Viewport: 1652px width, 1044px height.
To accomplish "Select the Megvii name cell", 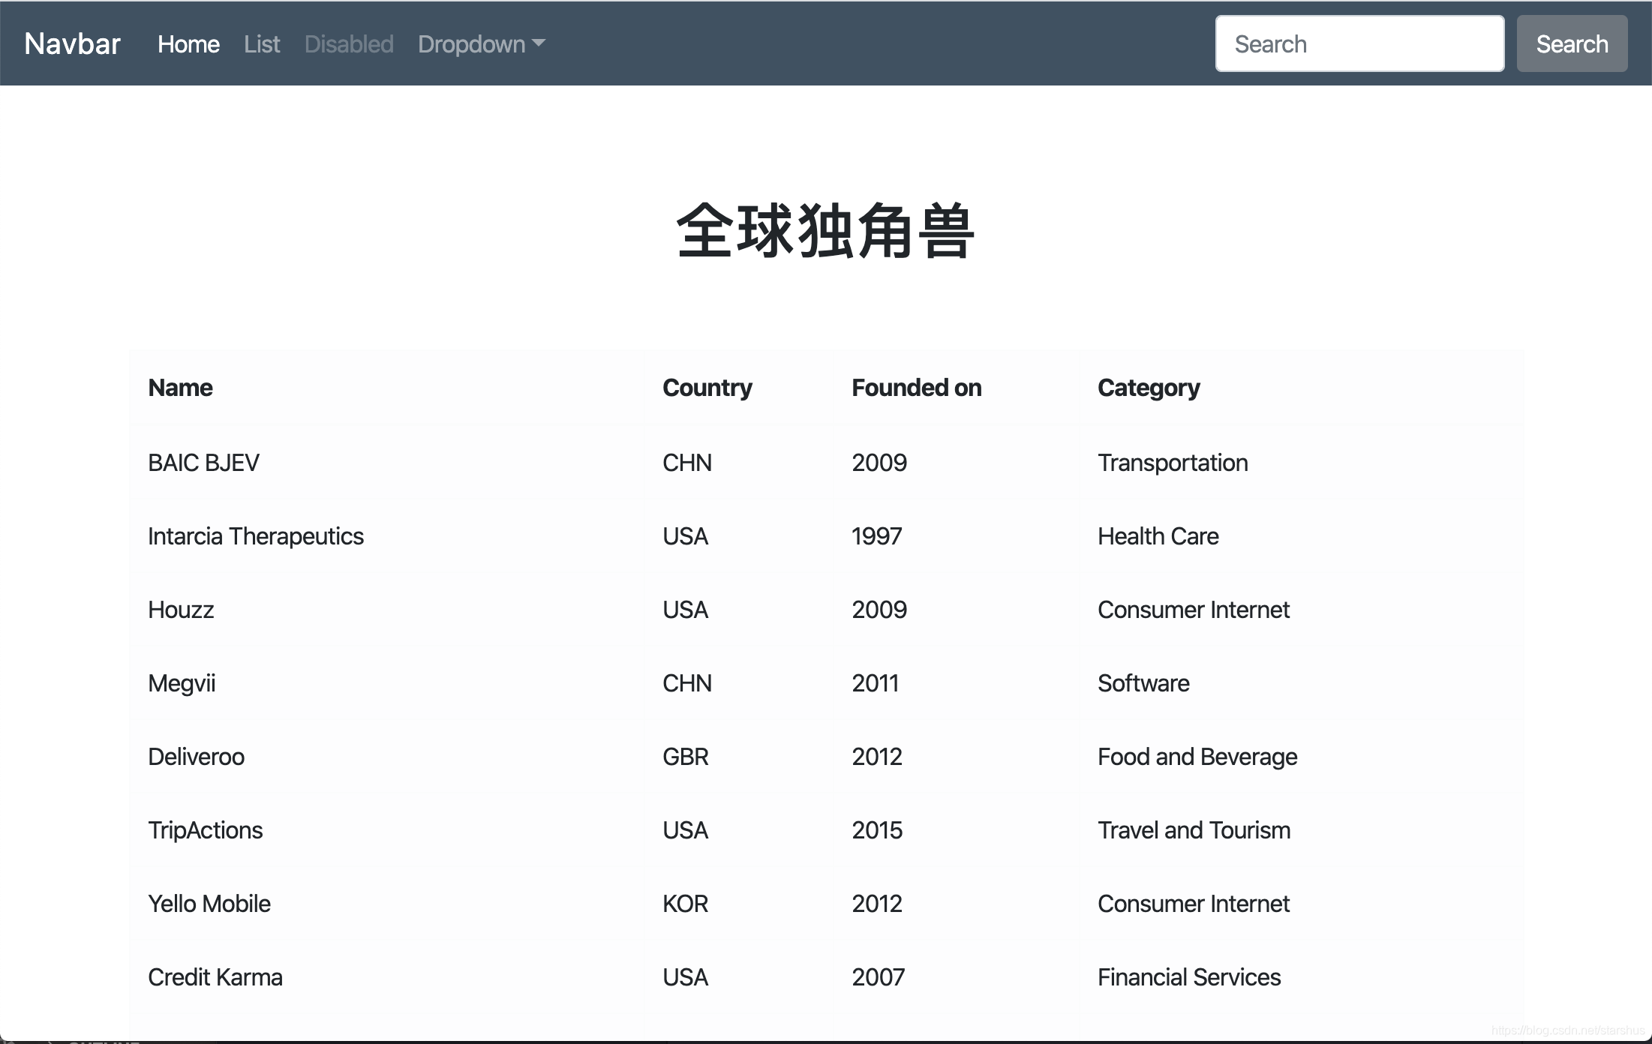I will [x=182, y=683].
